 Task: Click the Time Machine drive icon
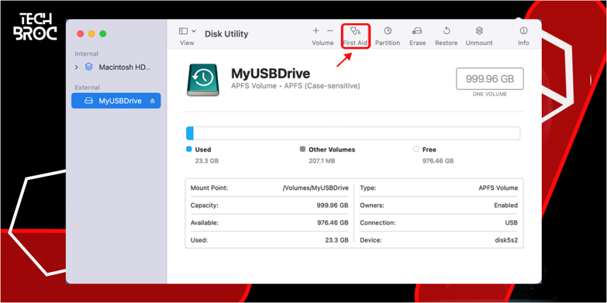(203, 80)
